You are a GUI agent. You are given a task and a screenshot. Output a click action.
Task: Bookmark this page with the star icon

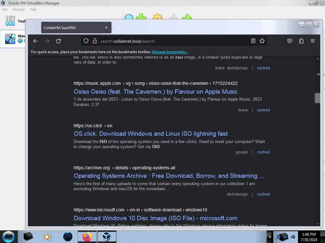pos(262,41)
